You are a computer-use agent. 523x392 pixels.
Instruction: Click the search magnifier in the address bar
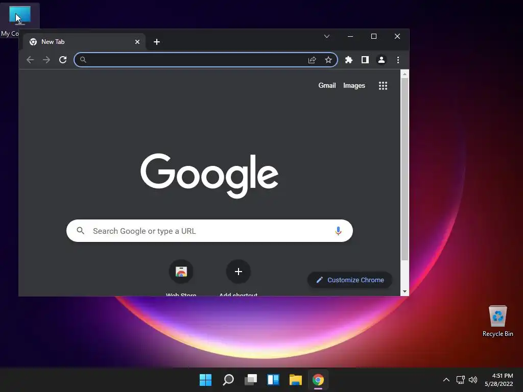pos(83,60)
